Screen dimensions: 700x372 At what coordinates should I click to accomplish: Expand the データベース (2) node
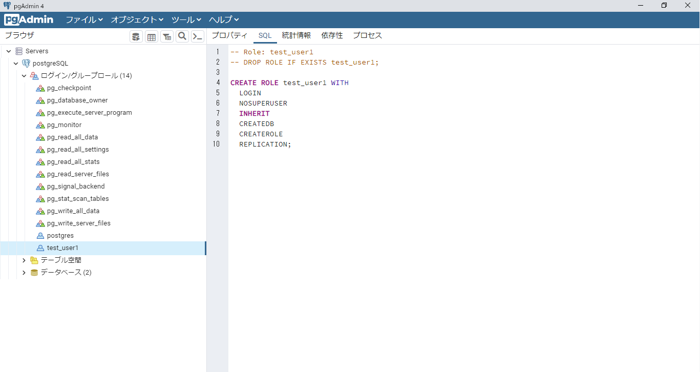(24, 273)
